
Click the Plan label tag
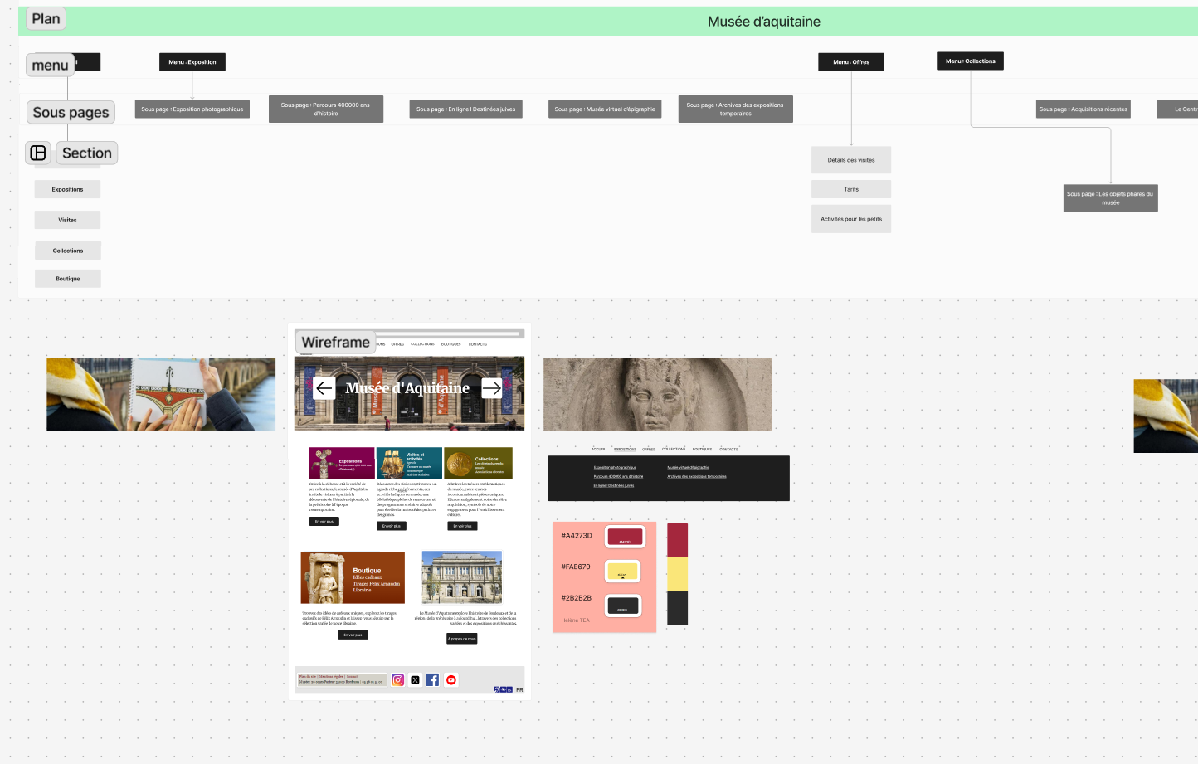click(46, 19)
